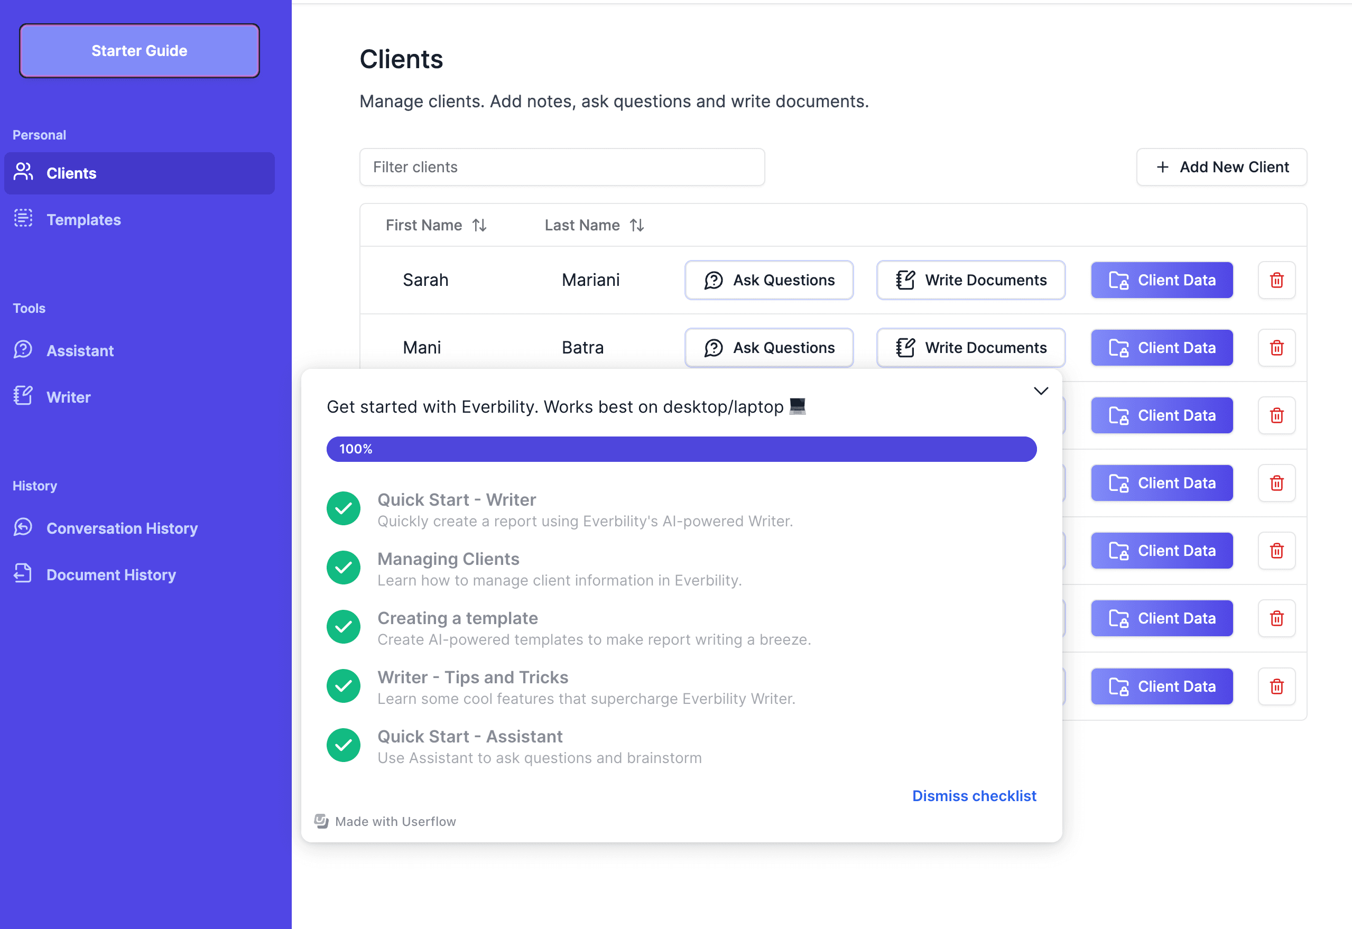Sort clients by Last Name arrows
Screen dimensions: 1352x929
[x=637, y=225]
